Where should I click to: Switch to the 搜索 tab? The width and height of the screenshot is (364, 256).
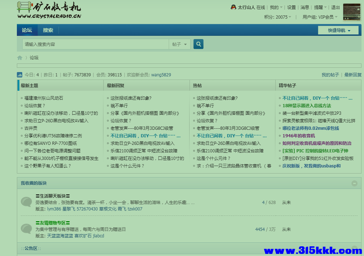click(48, 30)
